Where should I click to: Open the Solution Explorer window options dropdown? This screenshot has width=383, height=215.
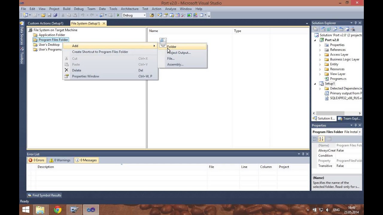(x=352, y=23)
